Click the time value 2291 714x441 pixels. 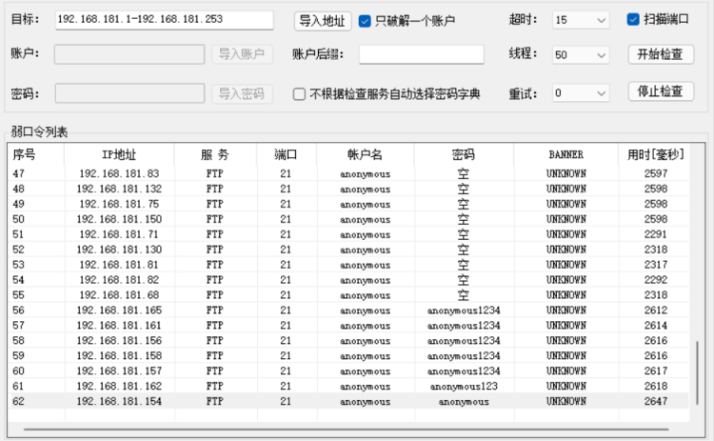click(656, 234)
